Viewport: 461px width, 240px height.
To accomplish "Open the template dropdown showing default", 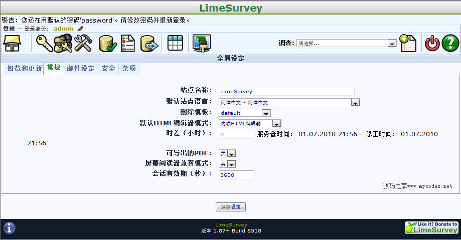I will (x=245, y=113).
